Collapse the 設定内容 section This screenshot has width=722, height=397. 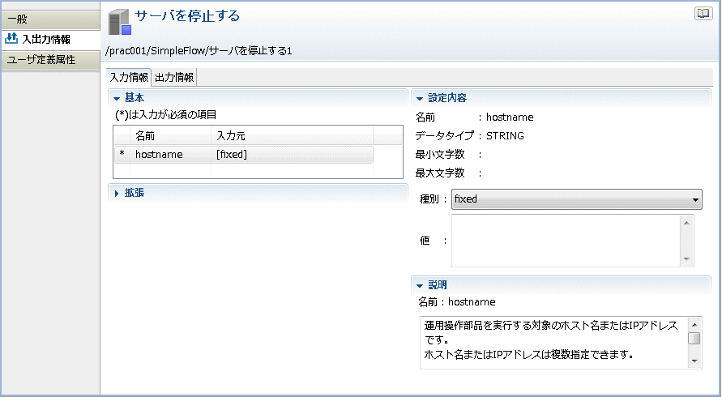pos(420,99)
